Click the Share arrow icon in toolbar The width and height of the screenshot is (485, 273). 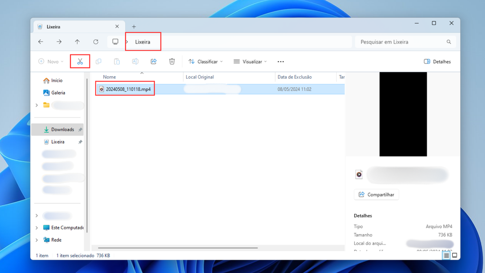pyautogui.click(x=154, y=61)
